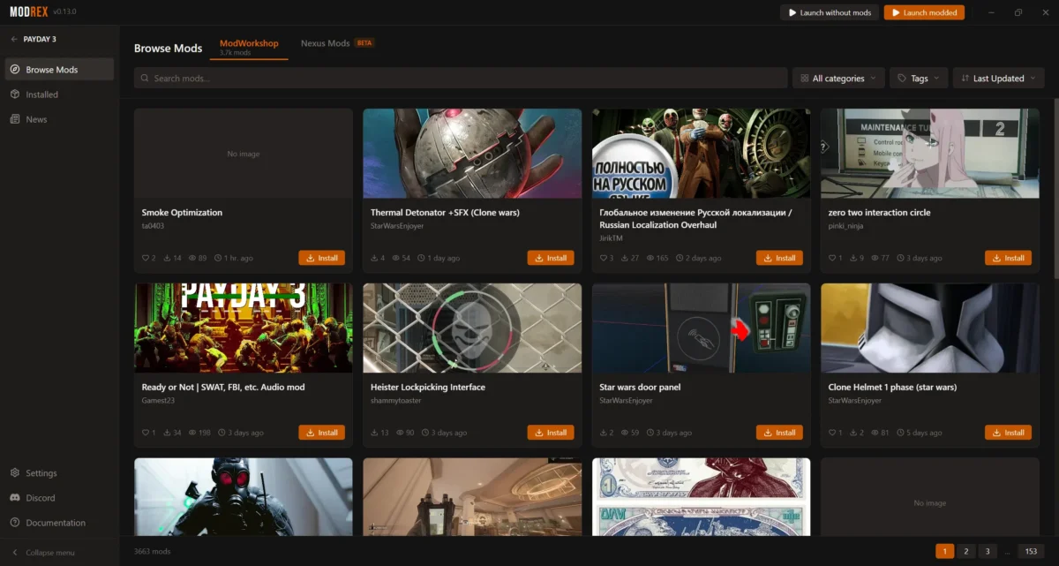Go back from PAYDAY 3 using the arrow

(x=14, y=39)
